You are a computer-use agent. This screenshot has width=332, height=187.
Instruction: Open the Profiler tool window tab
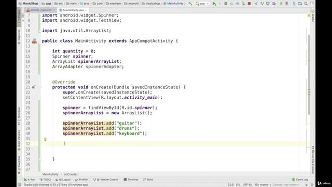(81, 180)
